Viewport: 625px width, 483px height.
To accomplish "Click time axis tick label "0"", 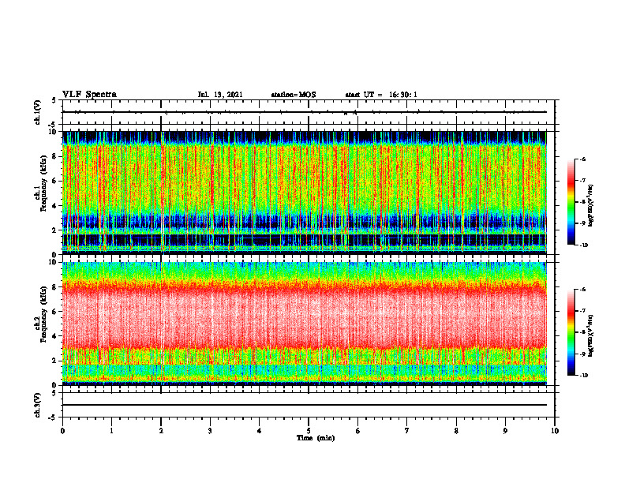I will tap(62, 431).
